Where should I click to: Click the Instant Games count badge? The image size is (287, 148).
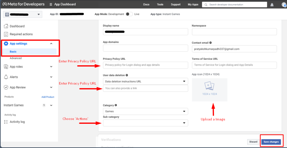(44, 105)
